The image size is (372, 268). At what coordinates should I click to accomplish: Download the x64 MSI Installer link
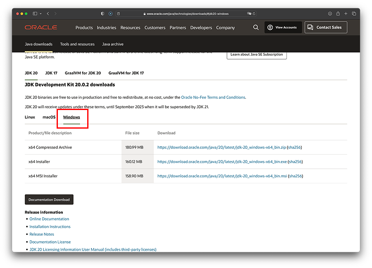222,176
